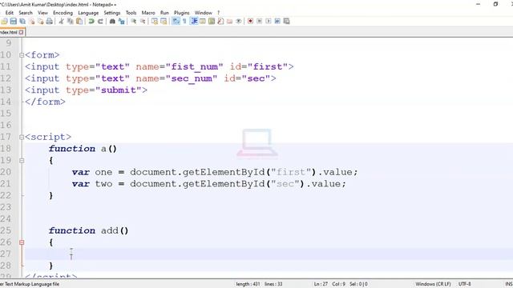
Task: Click the 'function add()' line of code
Action: (x=88, y=231)
